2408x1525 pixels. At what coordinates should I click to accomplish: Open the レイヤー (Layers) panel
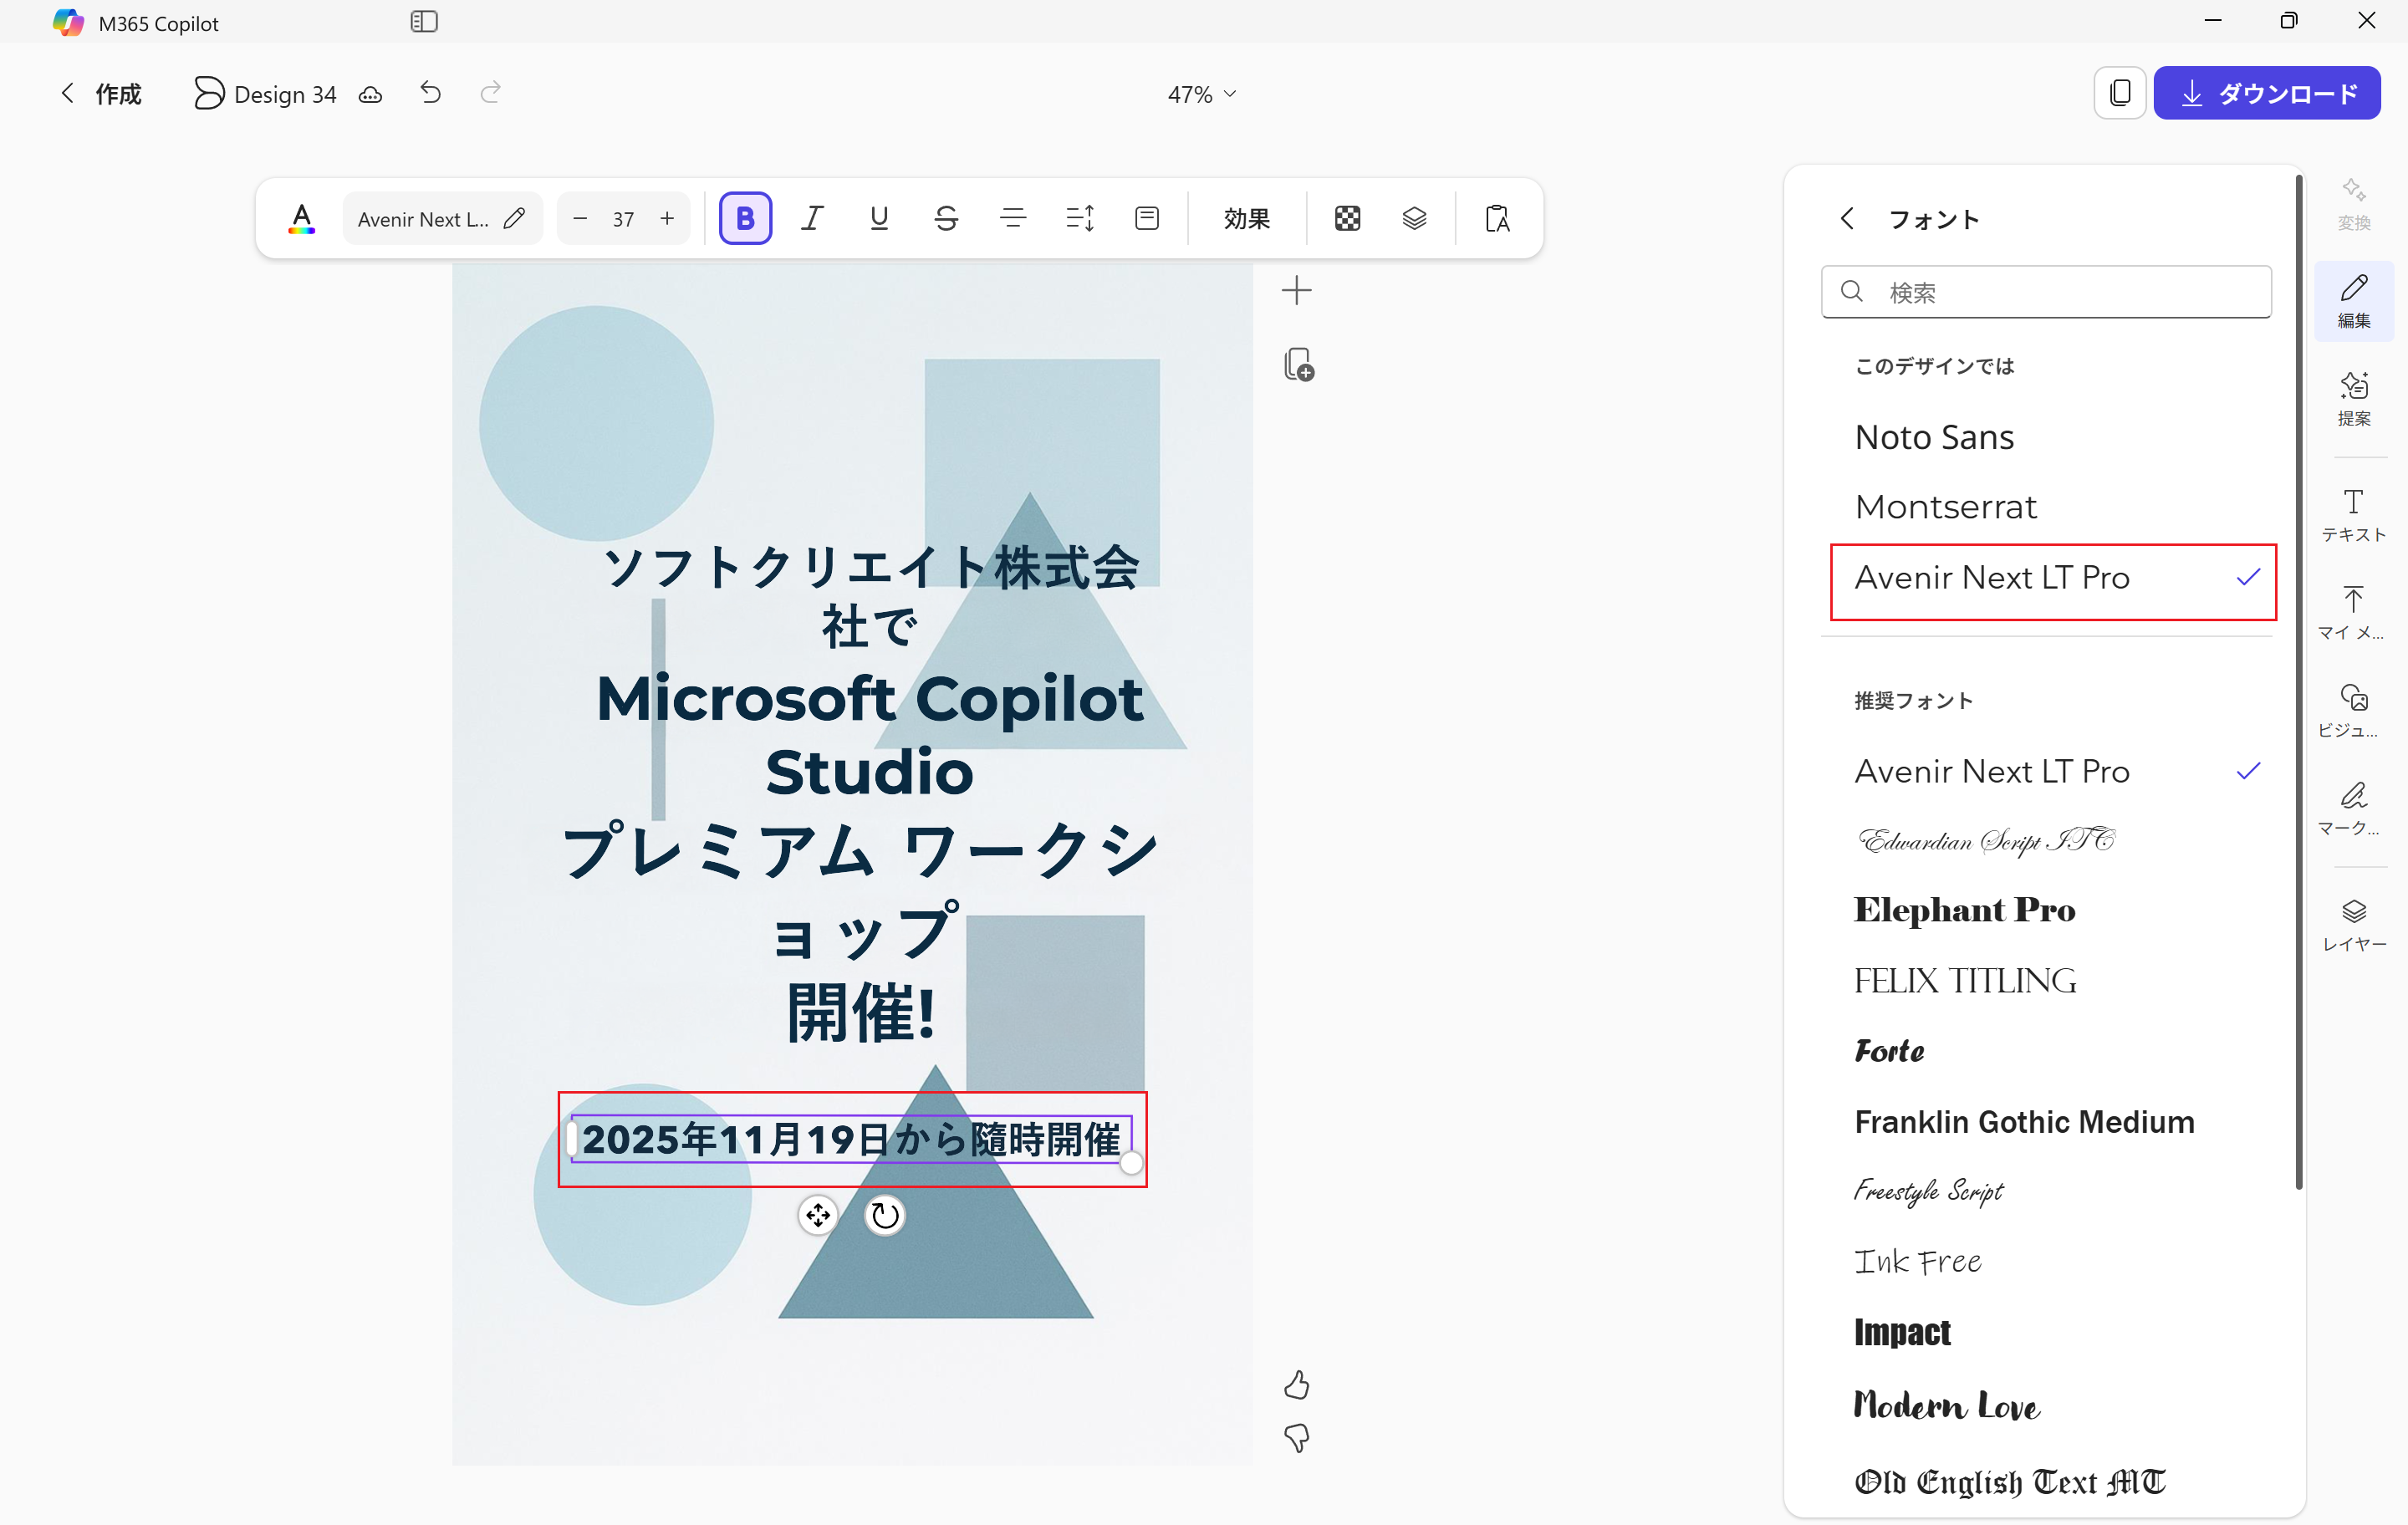tap(2355, 922)
